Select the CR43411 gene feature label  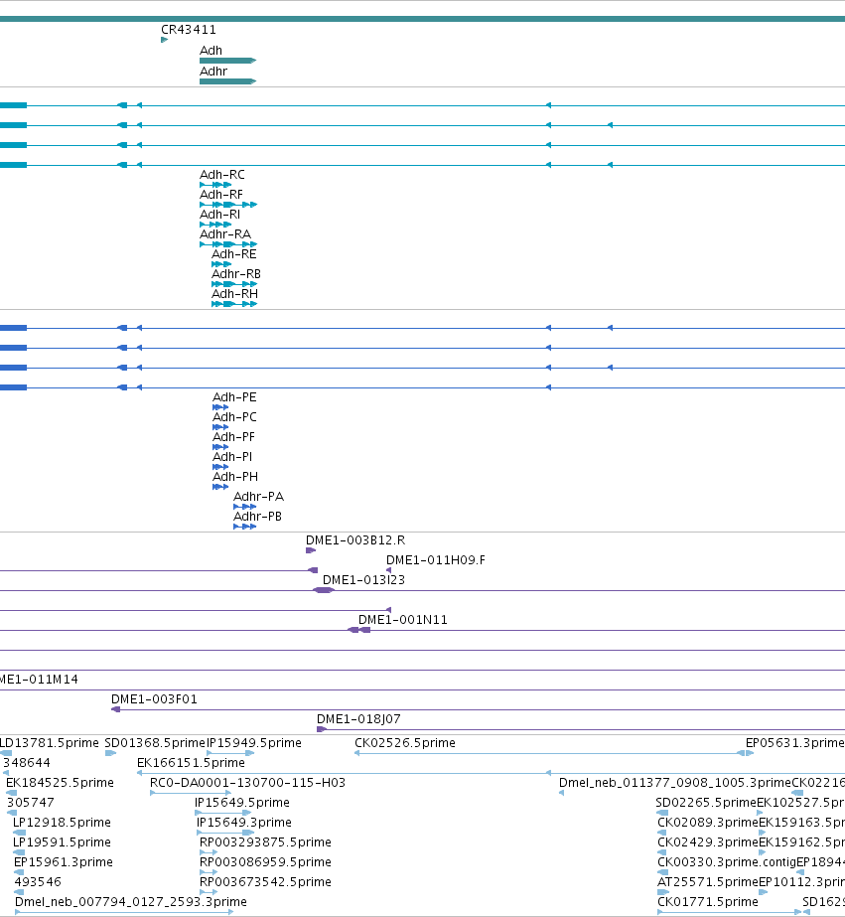click(x=189, y=29)
